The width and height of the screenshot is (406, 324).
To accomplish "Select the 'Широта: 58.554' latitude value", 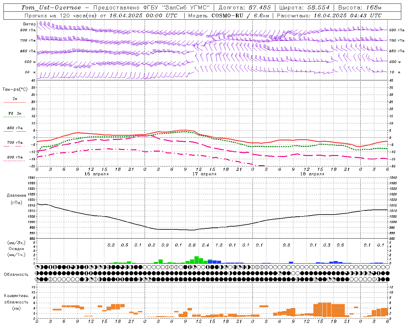I will 304,8.
